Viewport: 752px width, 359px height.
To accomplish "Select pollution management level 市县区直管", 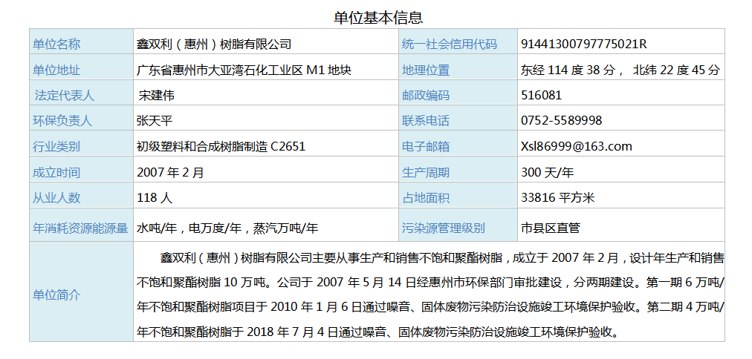I will (x=551, y=228).
